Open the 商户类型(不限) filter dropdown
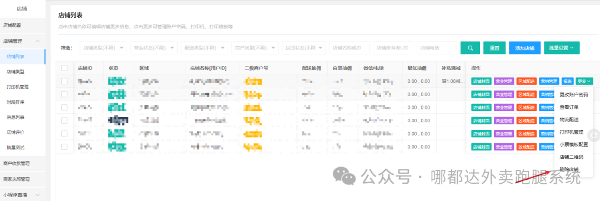Screen dimensions: 600x201 click(x=255, y=48)
